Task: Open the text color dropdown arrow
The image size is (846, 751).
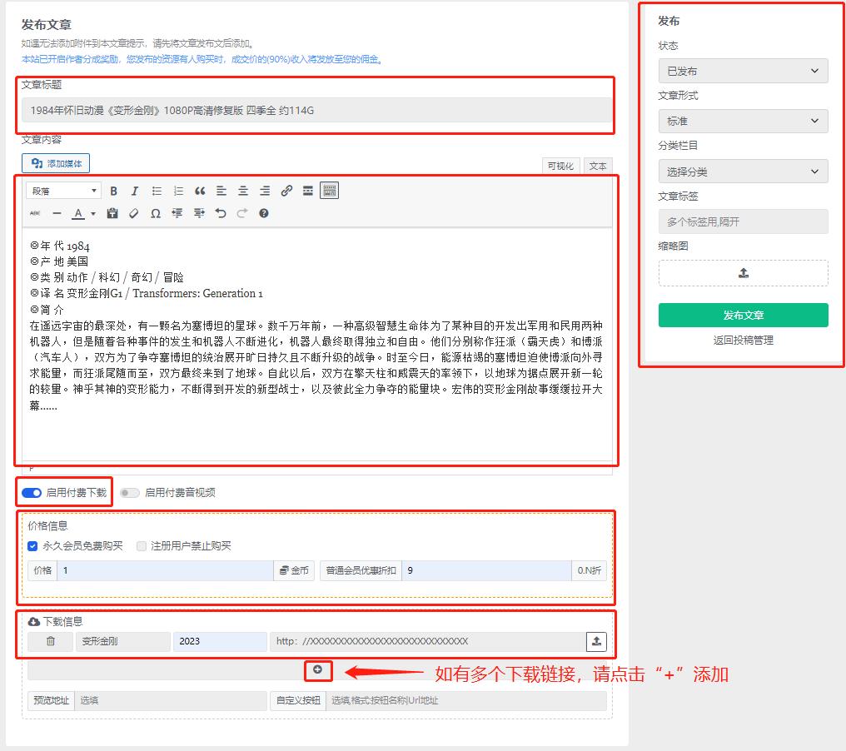Action: click(x=93, y=214)
